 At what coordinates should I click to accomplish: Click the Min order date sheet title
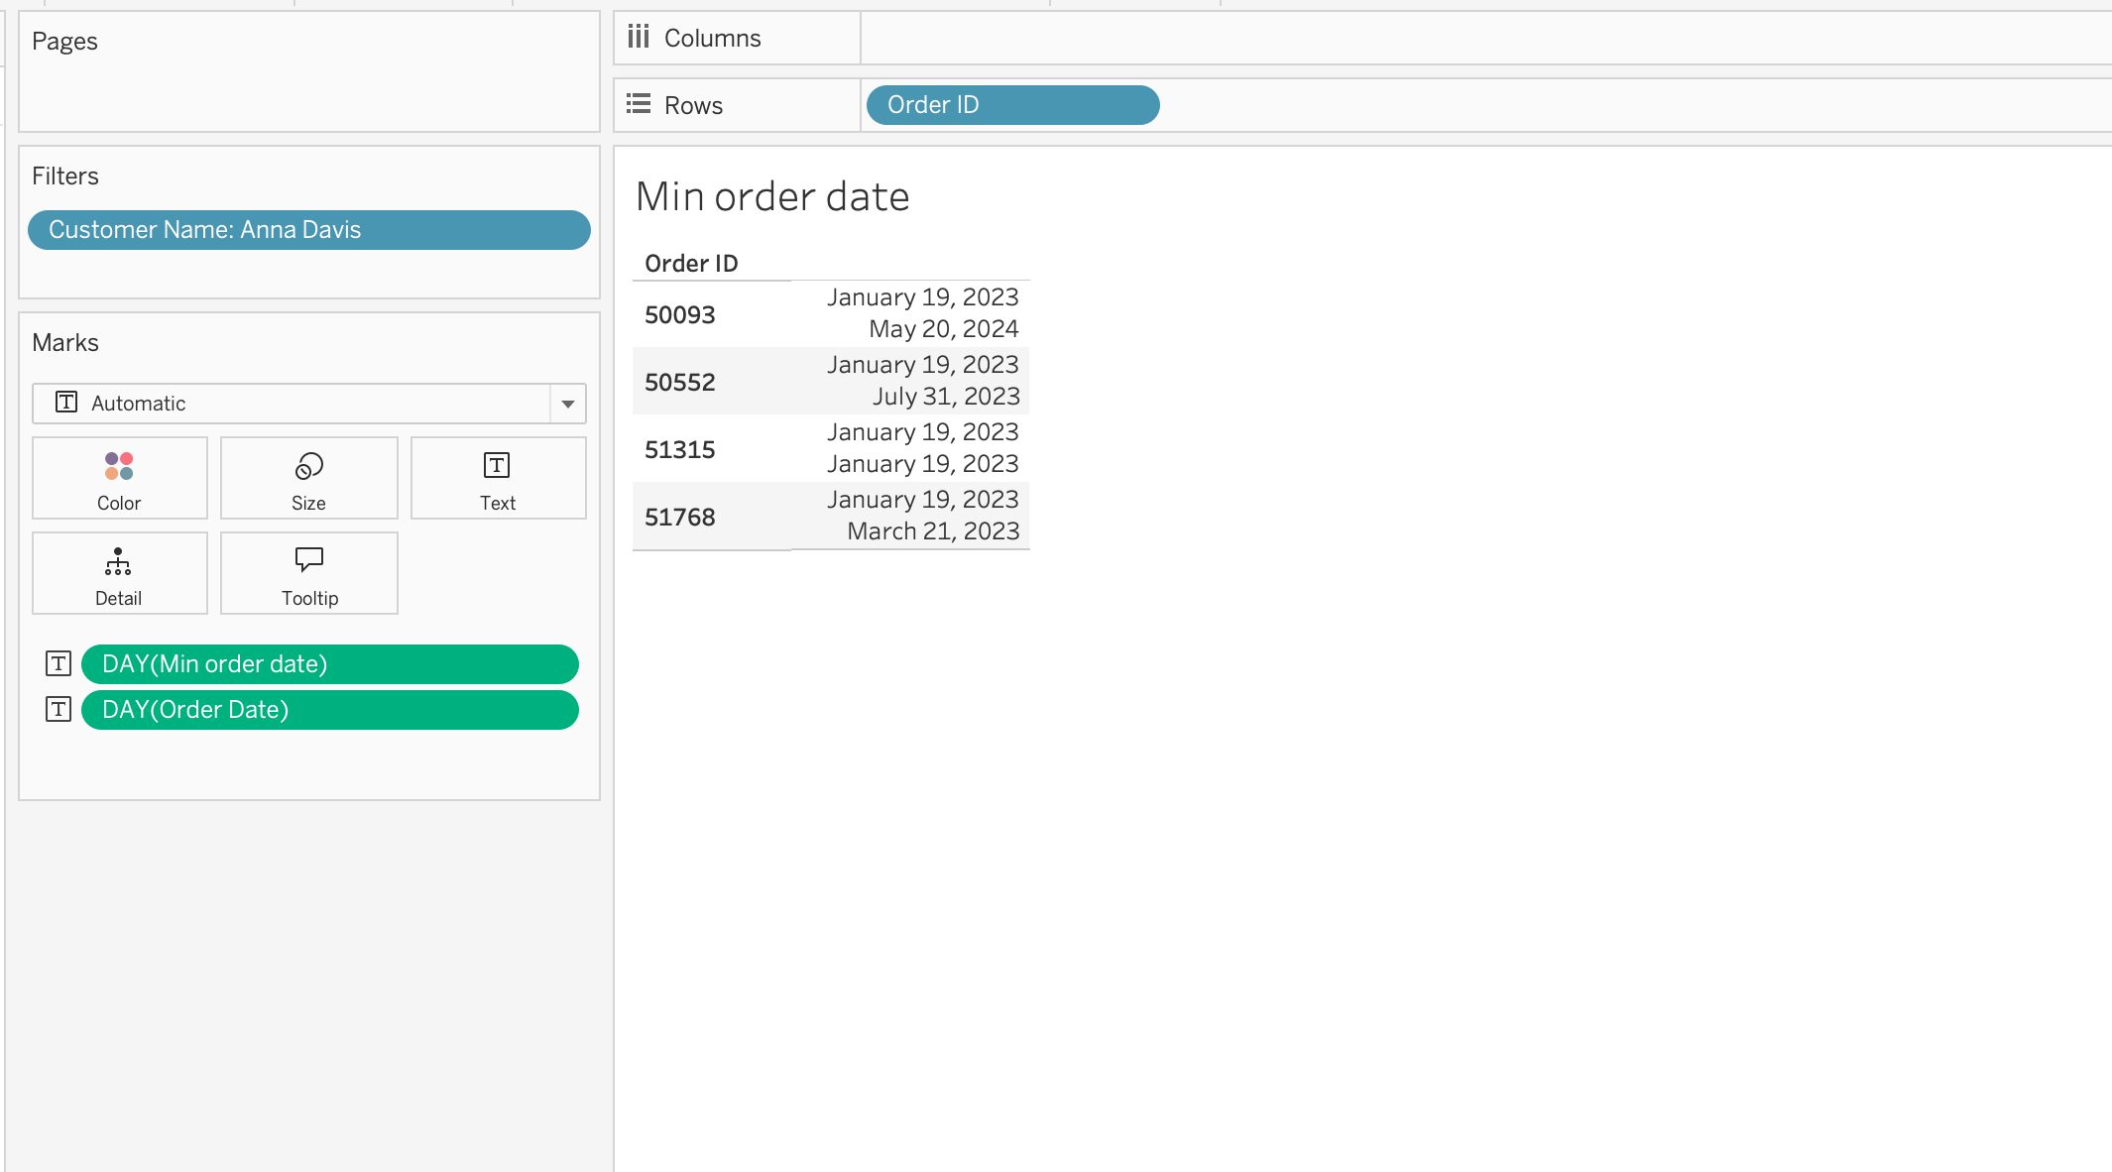click(772, 197)
